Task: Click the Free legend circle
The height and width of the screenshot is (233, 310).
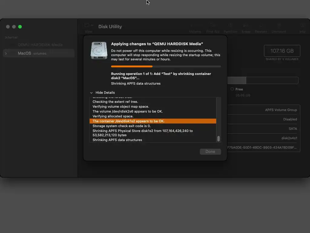Action: 232,89
